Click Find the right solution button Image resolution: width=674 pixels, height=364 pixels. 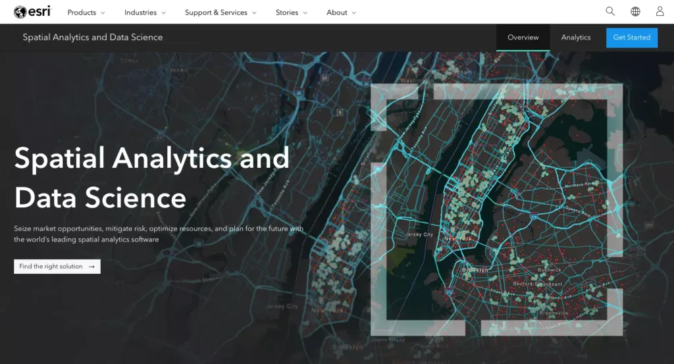pos(57,267)
